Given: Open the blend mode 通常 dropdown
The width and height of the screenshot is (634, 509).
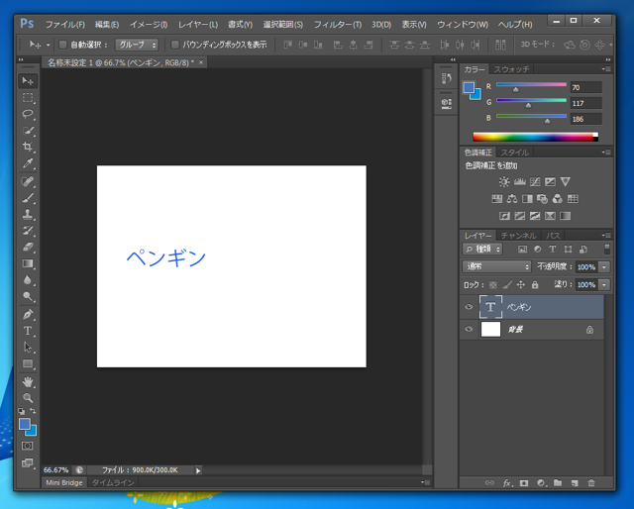Looking at the screenshot, I should point(496,266).
